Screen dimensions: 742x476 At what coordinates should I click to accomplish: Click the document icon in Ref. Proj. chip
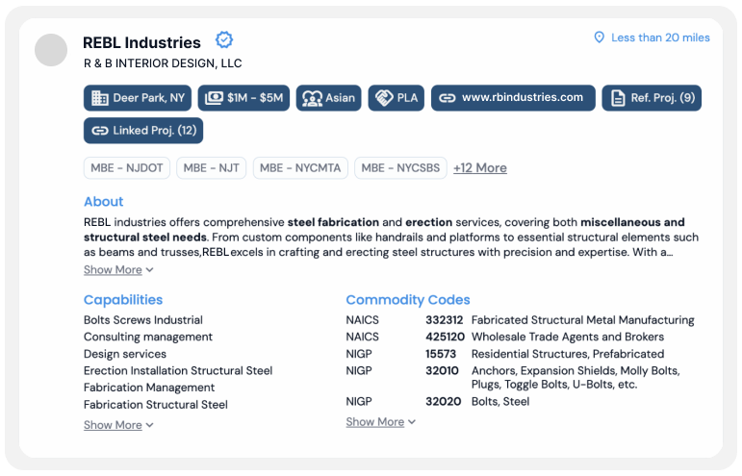point(618,98)
